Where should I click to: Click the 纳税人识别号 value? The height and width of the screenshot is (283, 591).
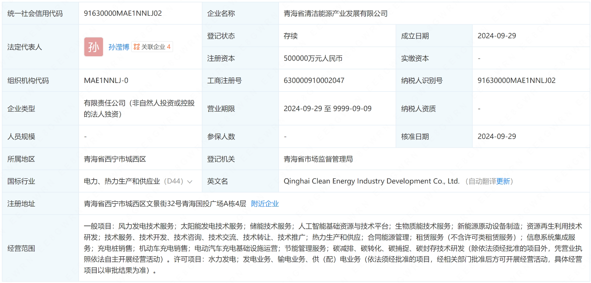click(516, 81)
